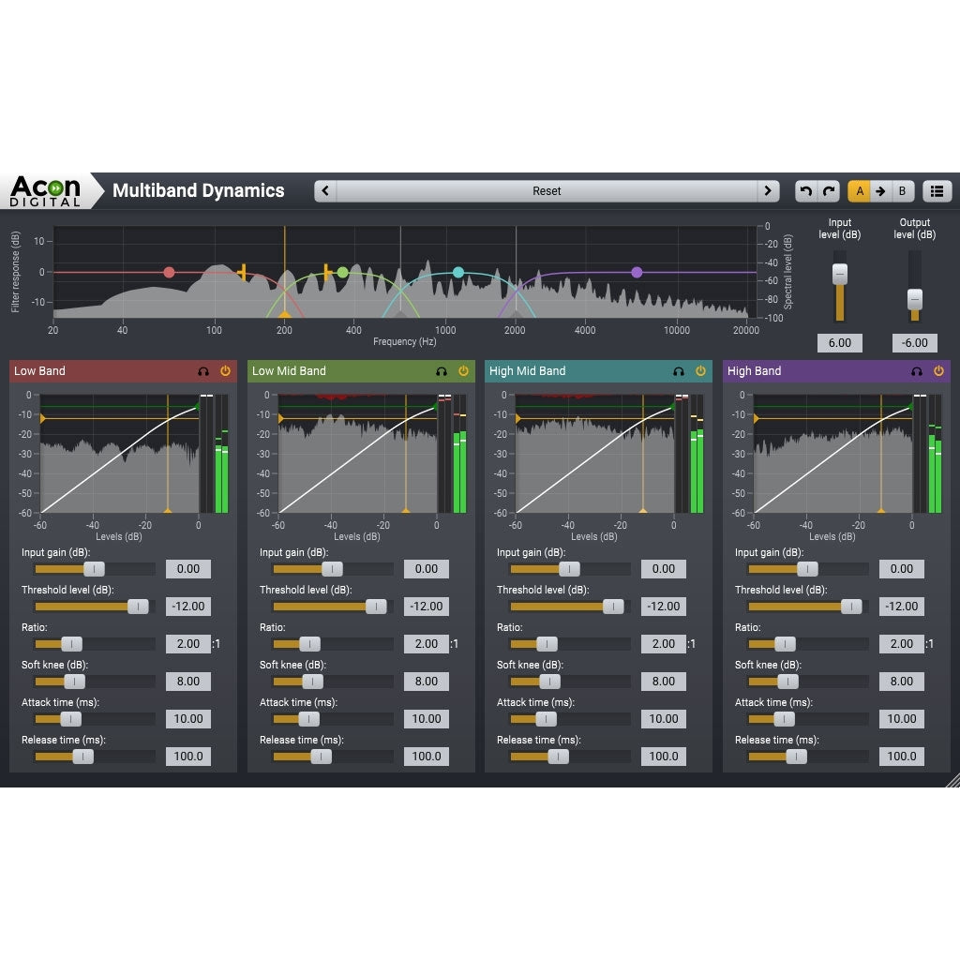Viewport: 960px width, 960px height.
Task: Edit Low Mid Band Attack time value 10.00
Action: (x=427, y=719)
